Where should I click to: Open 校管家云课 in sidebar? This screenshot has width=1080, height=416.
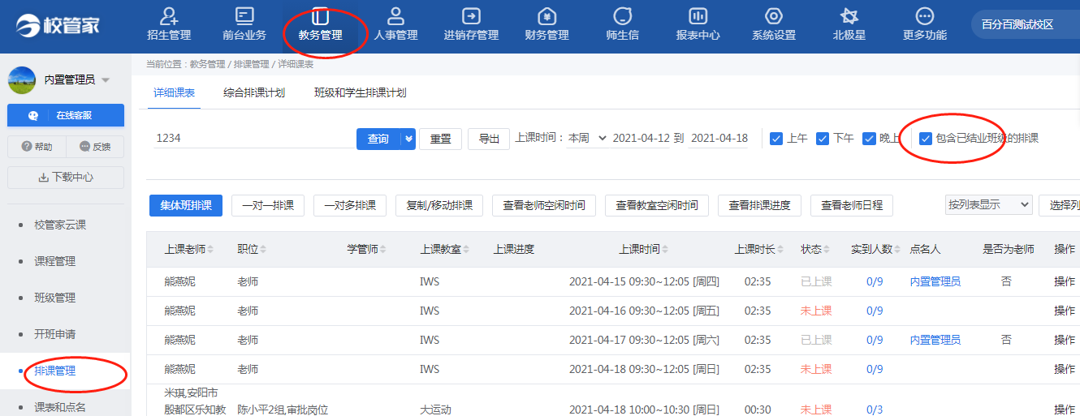(x=59, y=225)
